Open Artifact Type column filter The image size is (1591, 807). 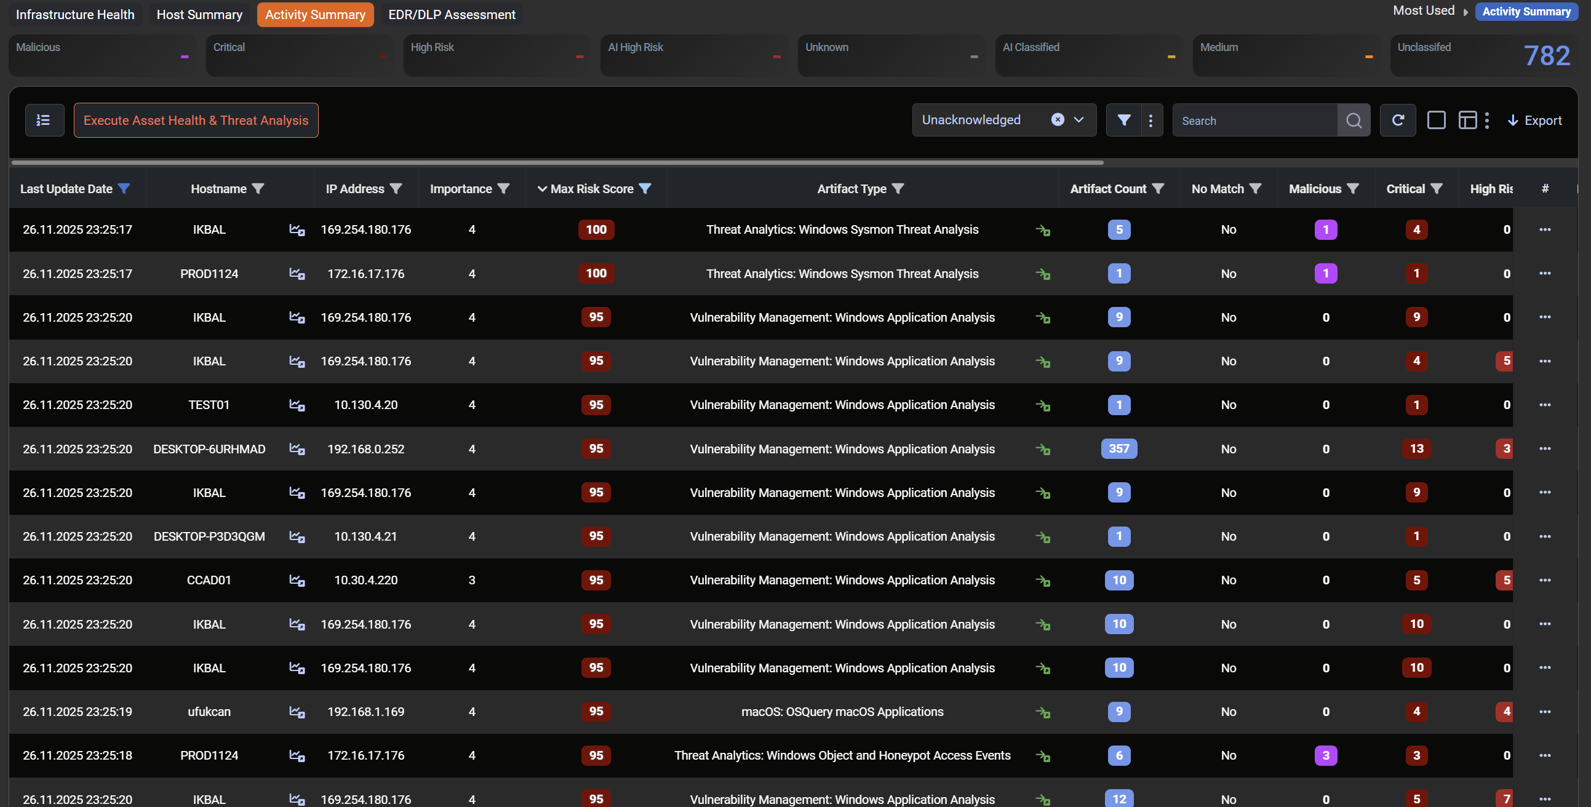coord(898,189)
